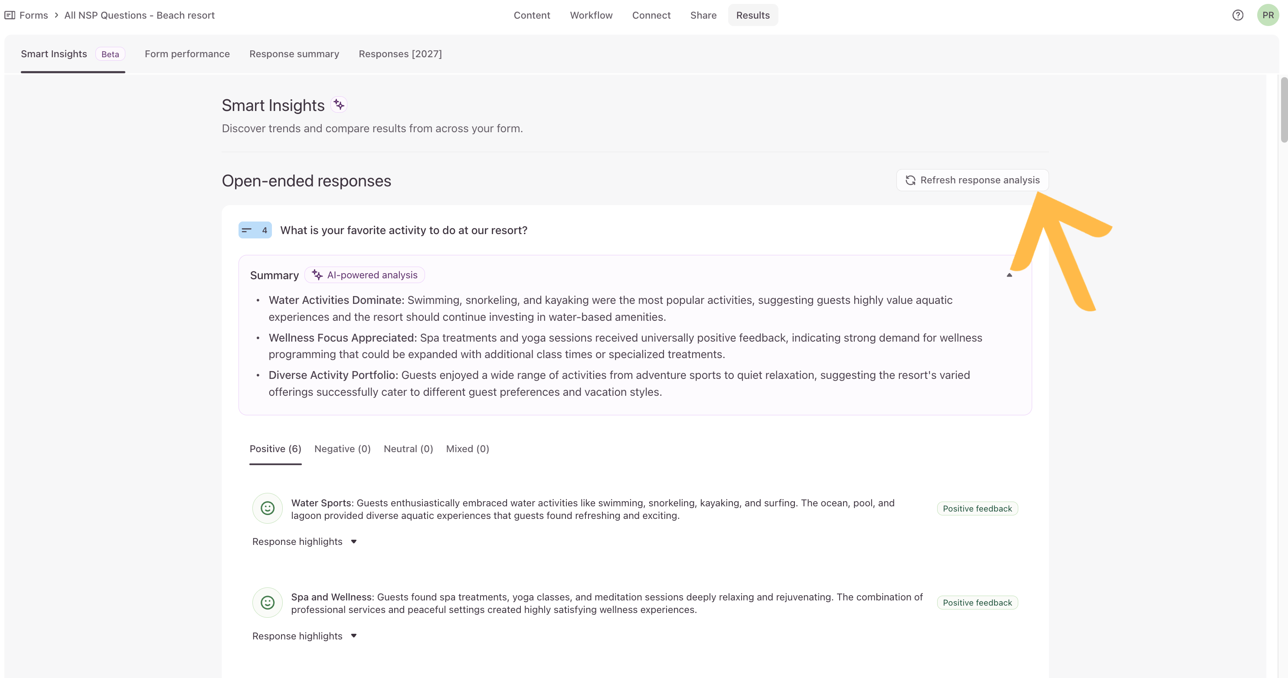
Task: Show the Neutral (0) sentiment tab
Action: (x=408, y=449)
